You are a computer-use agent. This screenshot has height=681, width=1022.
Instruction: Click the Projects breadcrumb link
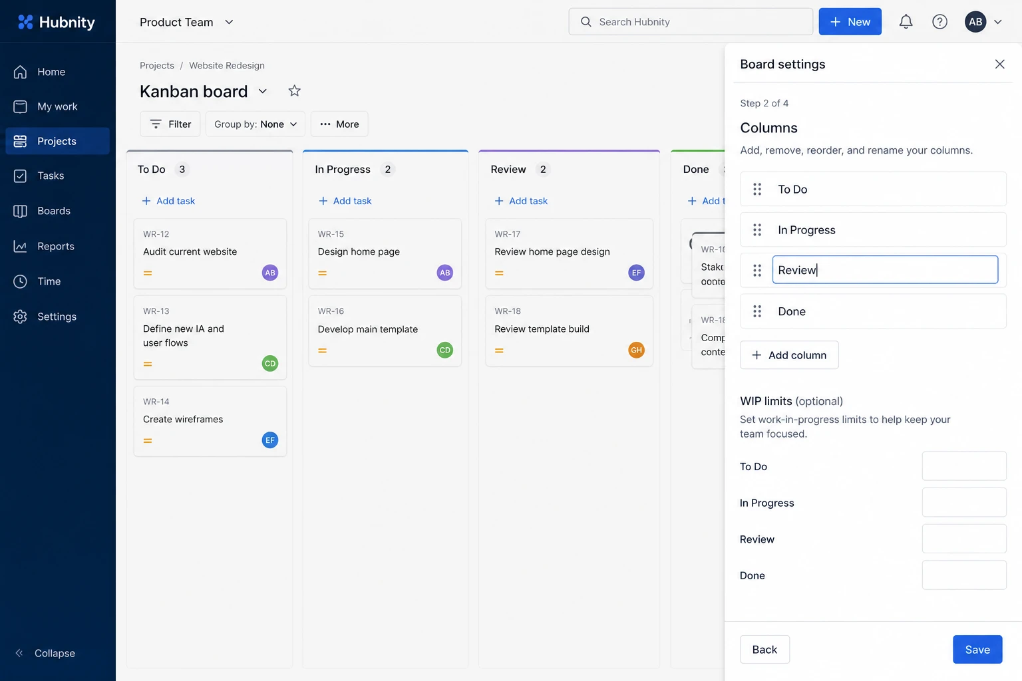[157, 65]
